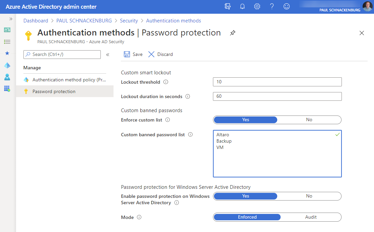Show info for Lockout duration in seconds
This screenshot has width=374, height=232.
[188, 96]
